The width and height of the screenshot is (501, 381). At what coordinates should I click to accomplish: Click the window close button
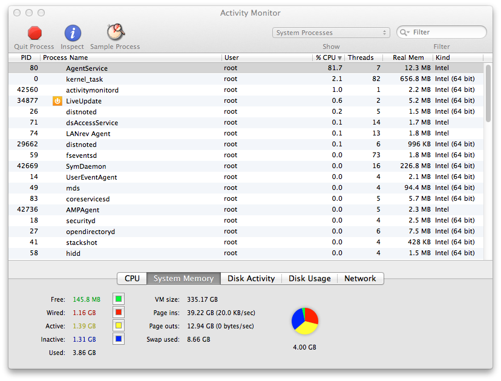click(18, 13)
